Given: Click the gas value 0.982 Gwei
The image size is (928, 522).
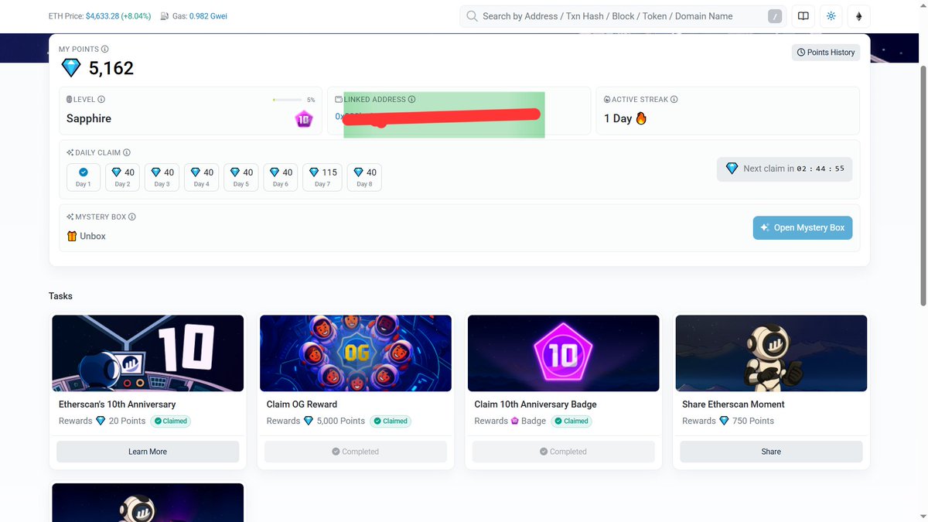Looking at the screenshot, I should click(x=208, y=16).
